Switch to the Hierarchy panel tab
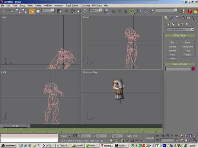Screen dimensions: 198x148 pyautogui.click(x=177, y=17)
